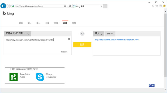This screenshot has height=93, width=167.
Task: Open the address bar autocomplete dropdown arrow
Action: (x=67, y=6)
